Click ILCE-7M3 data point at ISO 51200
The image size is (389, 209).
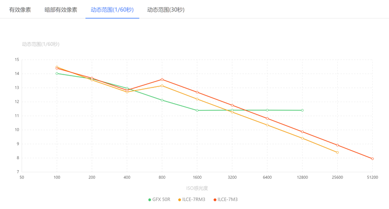tap(372, 159)
